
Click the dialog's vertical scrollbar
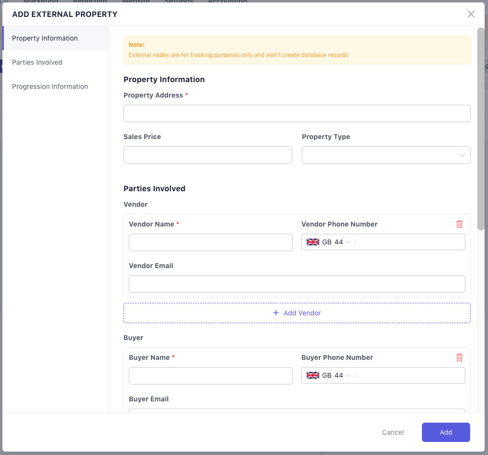480,128
